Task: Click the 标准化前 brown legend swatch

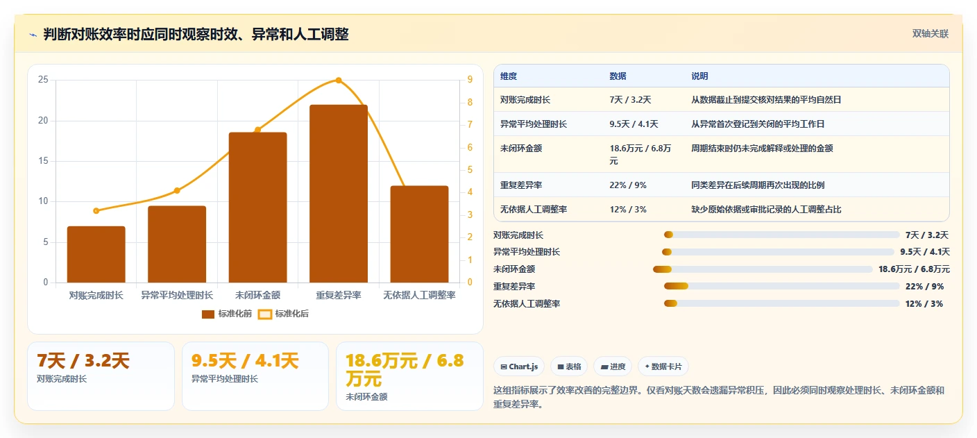Action: 208,314
